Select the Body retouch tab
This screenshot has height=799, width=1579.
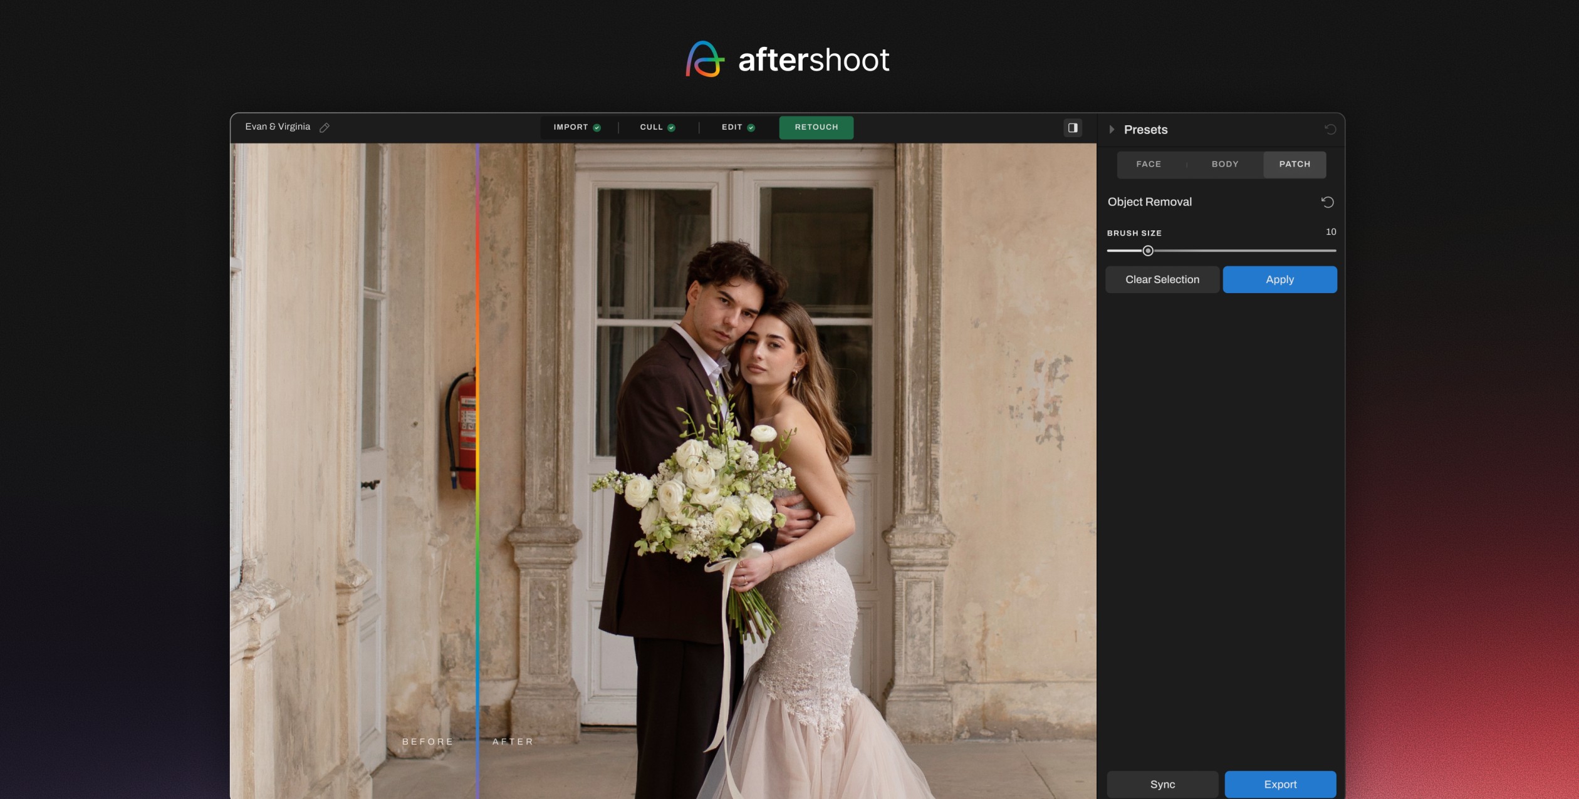pyautogui.click(x=1225, y=164)
